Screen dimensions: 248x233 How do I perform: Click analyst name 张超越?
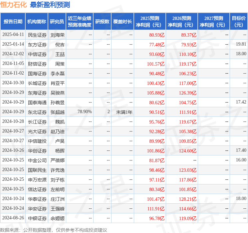[x=57, y=112]
